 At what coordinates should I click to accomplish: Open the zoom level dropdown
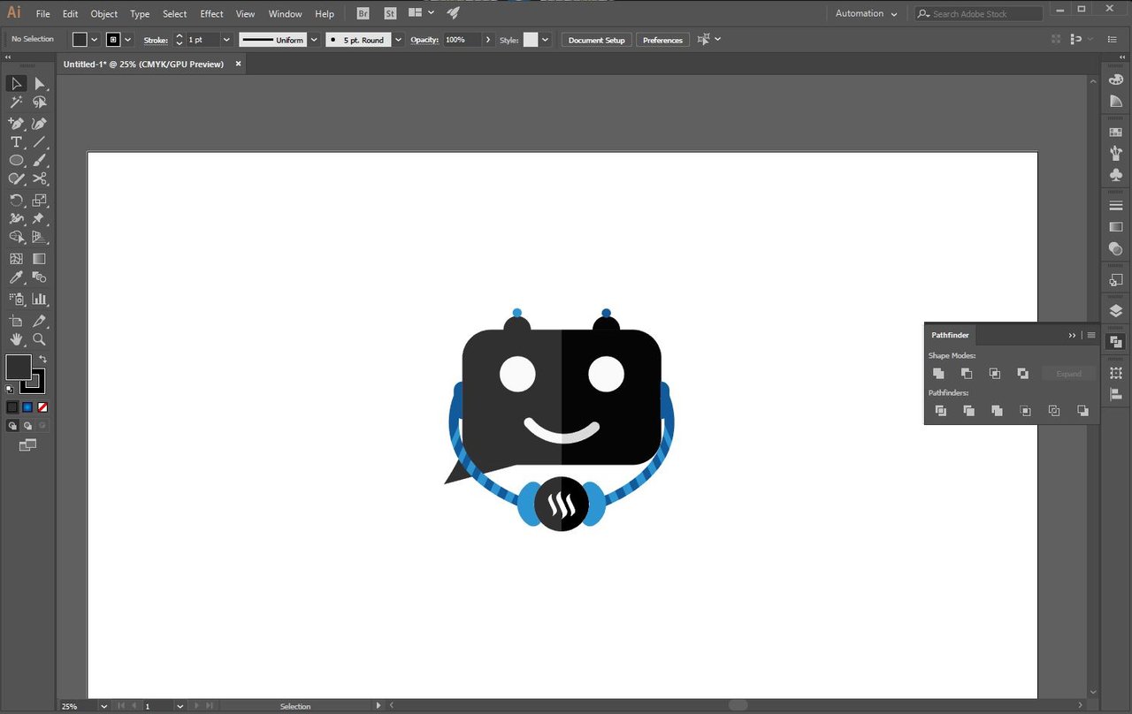tap(104, 706)
